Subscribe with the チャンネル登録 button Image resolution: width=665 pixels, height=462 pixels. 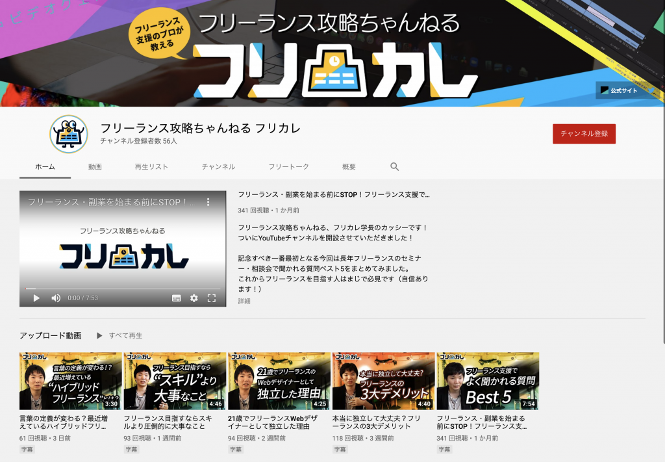point(584,134)
